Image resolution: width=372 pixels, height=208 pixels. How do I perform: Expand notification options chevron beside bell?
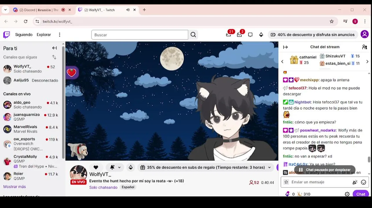click(119, 168)
